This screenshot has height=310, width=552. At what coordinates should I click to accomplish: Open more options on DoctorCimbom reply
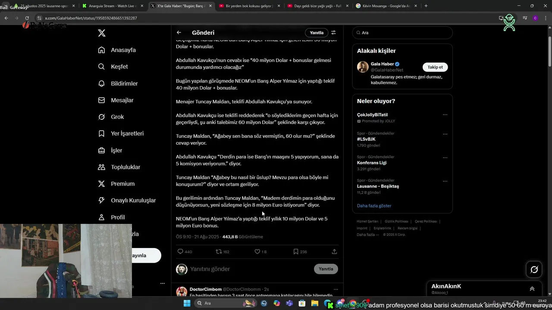click(x=336, y=289)
